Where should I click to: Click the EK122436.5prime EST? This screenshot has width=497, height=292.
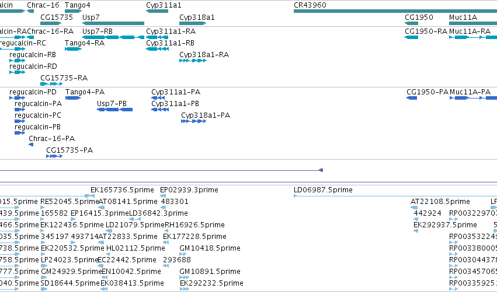click(43, 231)
